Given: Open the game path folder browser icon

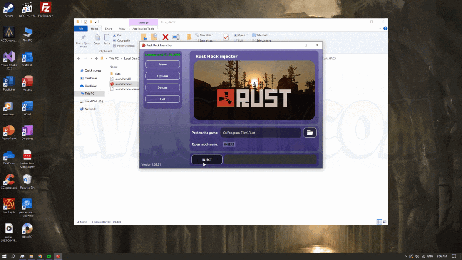Looking at the screenshot, I should pos(310,133).
